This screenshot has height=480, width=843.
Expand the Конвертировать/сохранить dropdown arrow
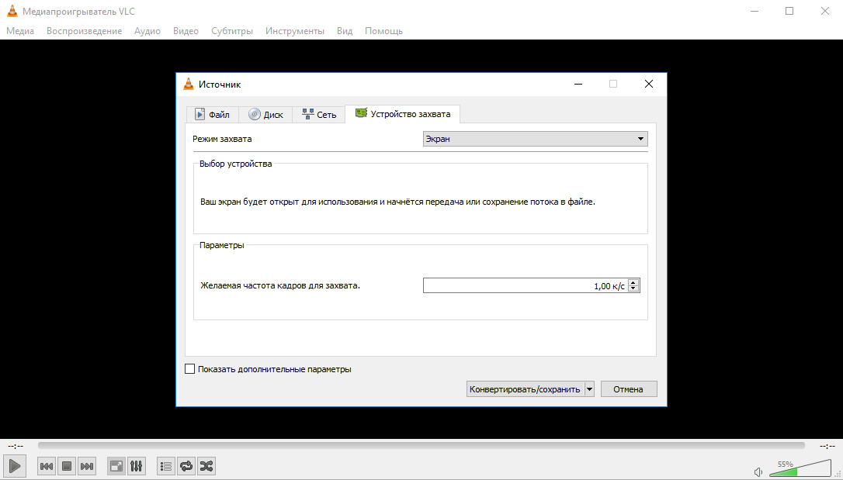click(x=589, y=388)
